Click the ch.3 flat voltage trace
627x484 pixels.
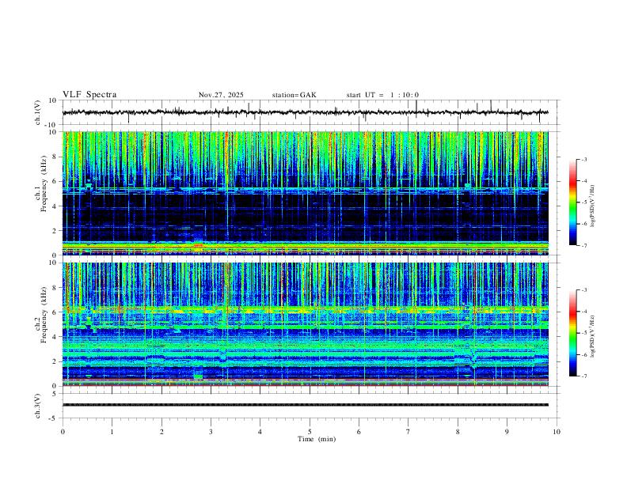click(305, 405)
